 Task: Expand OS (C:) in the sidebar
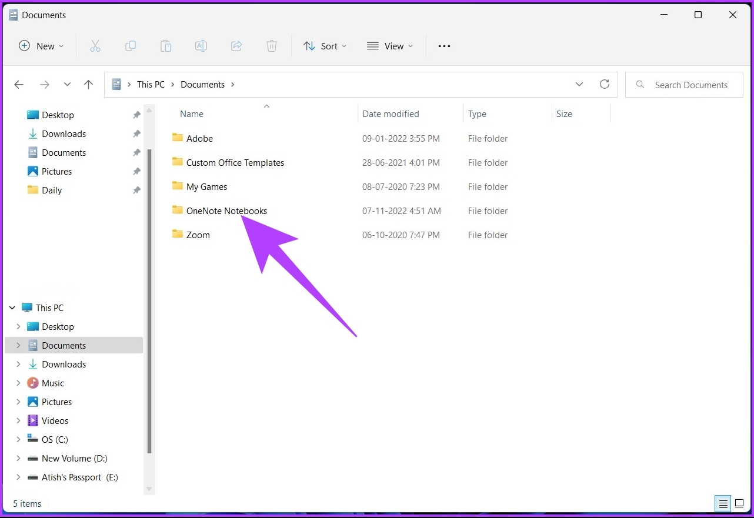point(18,439)
